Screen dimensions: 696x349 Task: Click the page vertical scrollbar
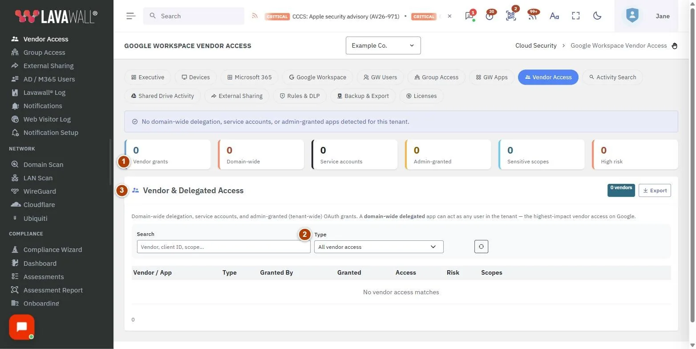(692, 165)
